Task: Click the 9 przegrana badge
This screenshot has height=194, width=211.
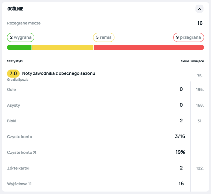Action: tap(189, 37)
